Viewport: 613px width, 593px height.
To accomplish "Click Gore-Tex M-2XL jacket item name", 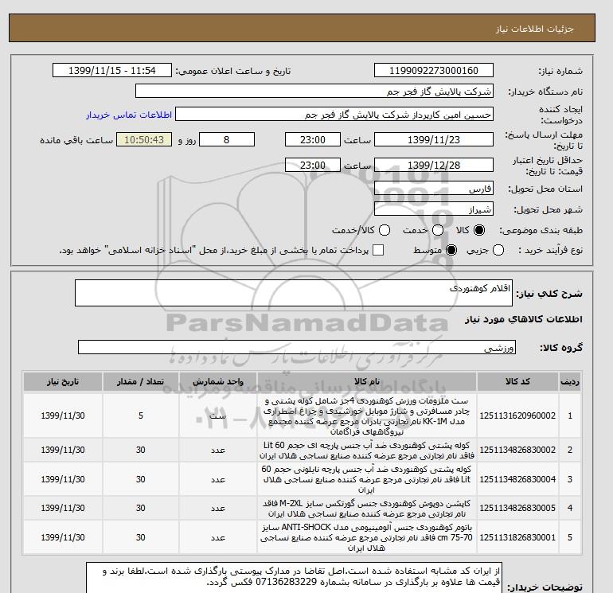I will [x=367, y=508].
